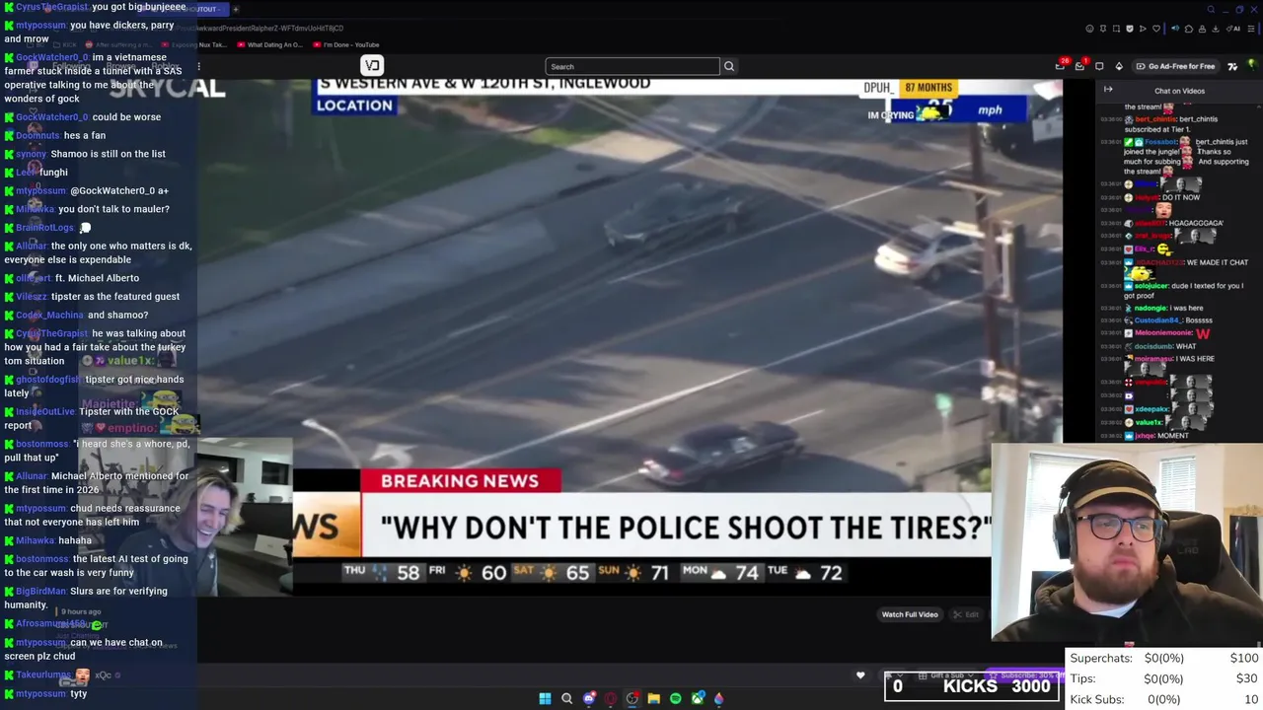
Task: Open the chat bubble icon in top bar
Action: point(1100,66)
